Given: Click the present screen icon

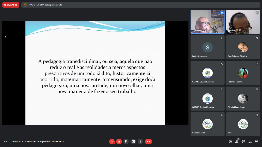Looking at the screenshot, I should pyautogui.click(x=133, y=141).
